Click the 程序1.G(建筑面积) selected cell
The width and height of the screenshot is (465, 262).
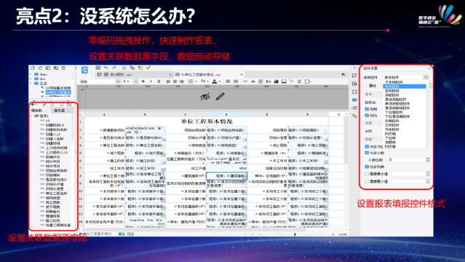point(226,176)
